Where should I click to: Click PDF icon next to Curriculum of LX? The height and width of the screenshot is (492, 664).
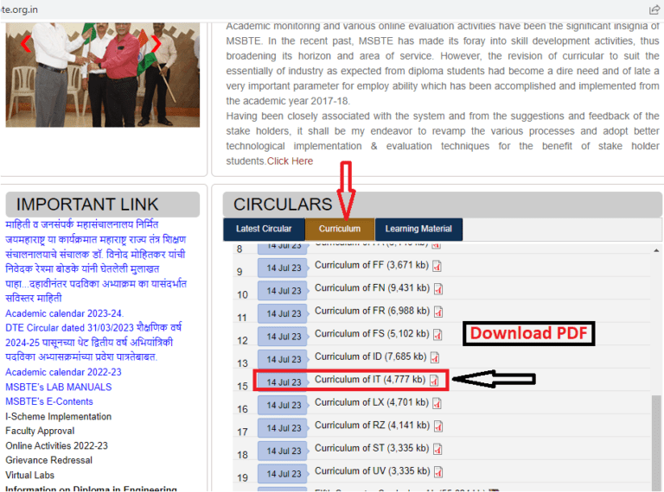coord(437,403)
